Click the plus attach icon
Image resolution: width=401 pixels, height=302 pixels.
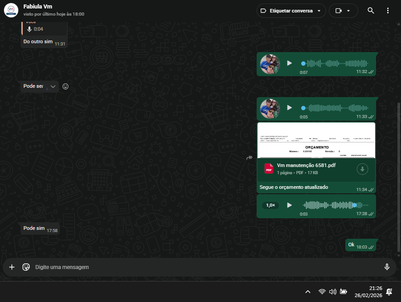point(12,267)
